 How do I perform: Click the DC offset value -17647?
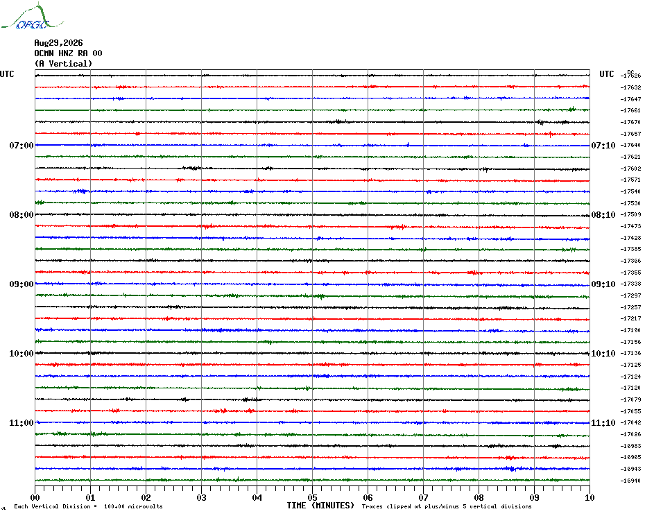coord(631,99)
